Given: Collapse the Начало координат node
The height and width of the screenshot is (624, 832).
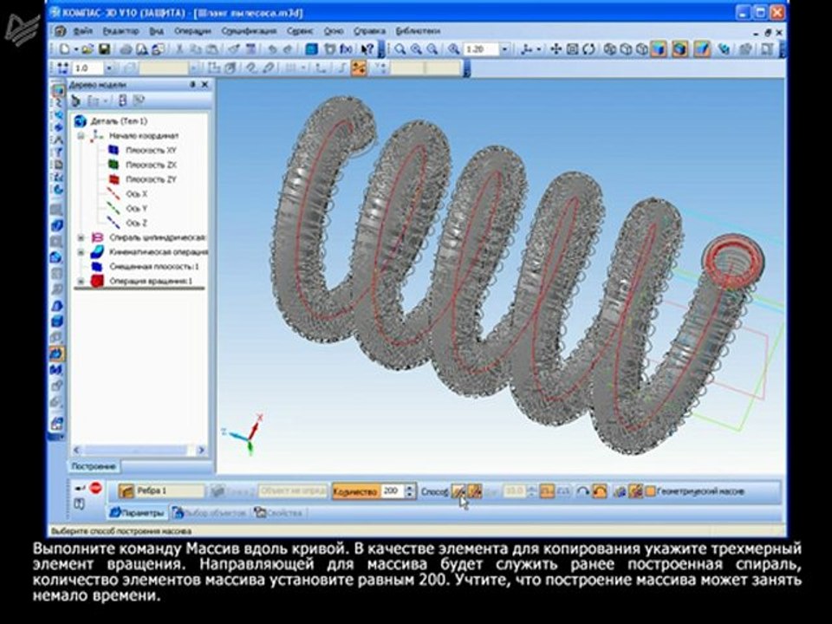Looking at the screenshot, I should [x=81, y=136].
